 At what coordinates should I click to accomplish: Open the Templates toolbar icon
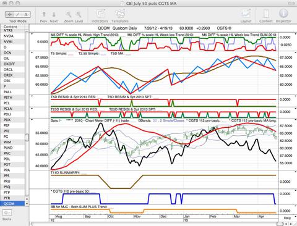(x=120, y=14)
